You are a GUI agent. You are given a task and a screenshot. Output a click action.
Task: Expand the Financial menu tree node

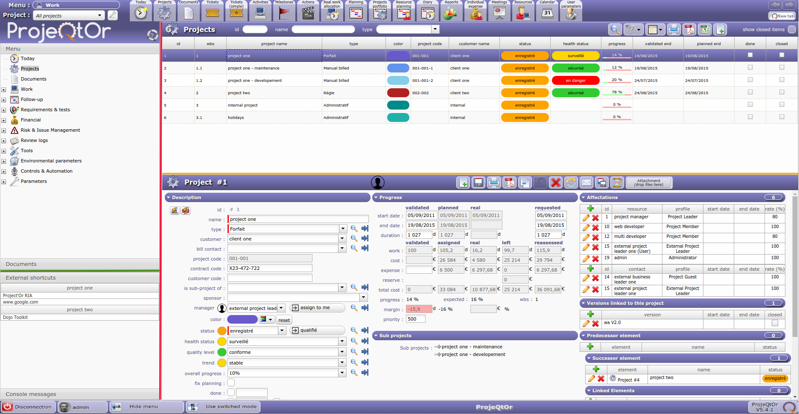click(x=3, y=120)
